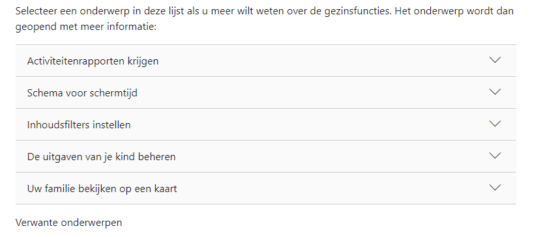Expand the Inhoudsfilters instellen section title

(x=79, y=125)
